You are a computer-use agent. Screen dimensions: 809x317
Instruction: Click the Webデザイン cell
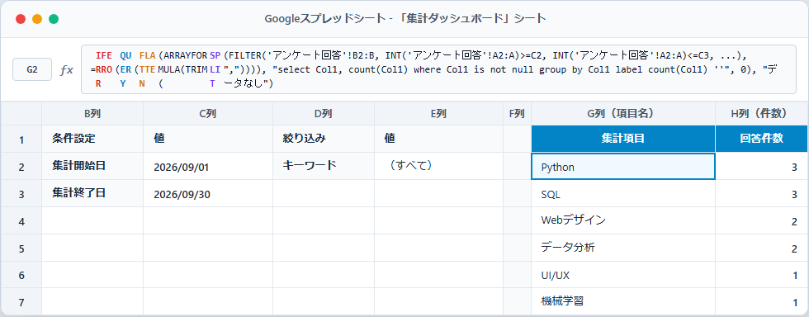coord(623,220)
